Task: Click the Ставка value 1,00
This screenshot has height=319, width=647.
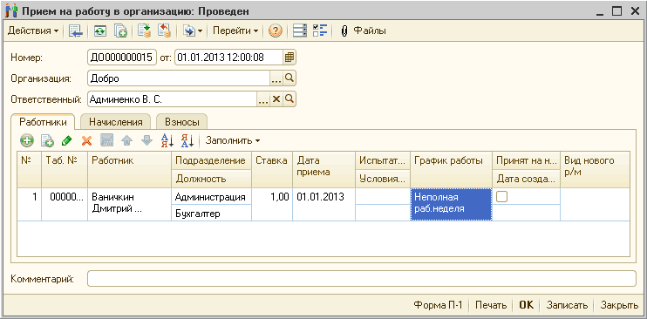Action: tap(272, 204)
